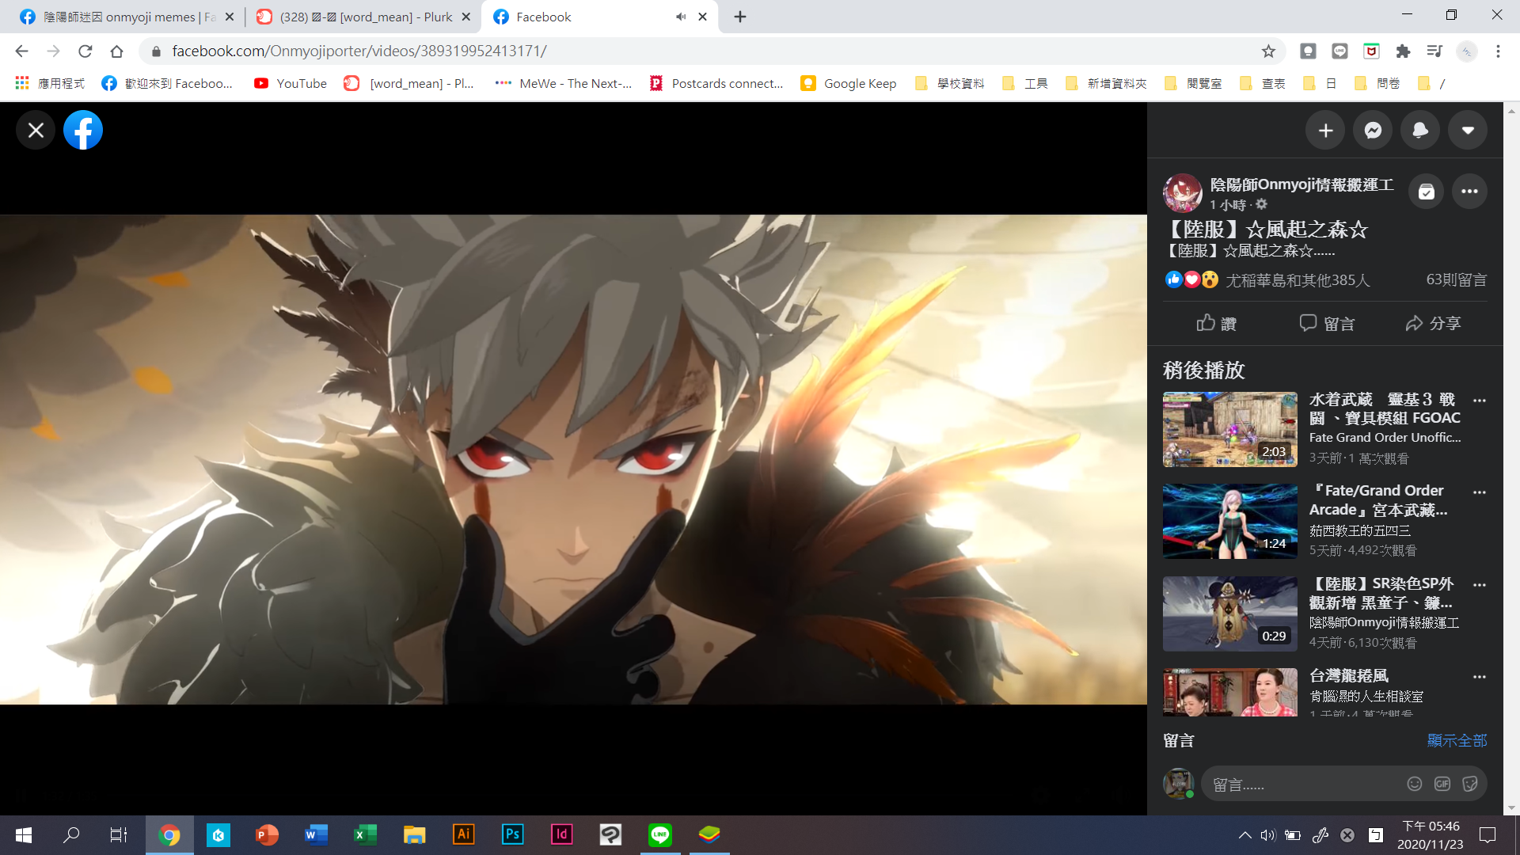The image size is (1520, 855).
Task: Open the 應用程式 apps shortcut
Action: (x=50, y=83)
